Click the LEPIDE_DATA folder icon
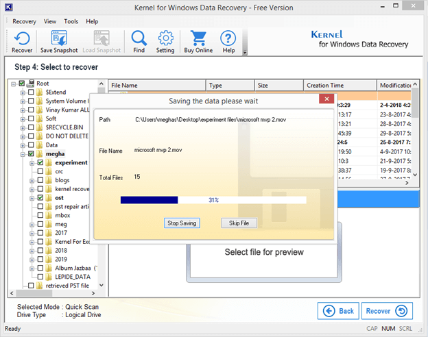The width and height of the screenshot is (428, 337). point(49,277)
